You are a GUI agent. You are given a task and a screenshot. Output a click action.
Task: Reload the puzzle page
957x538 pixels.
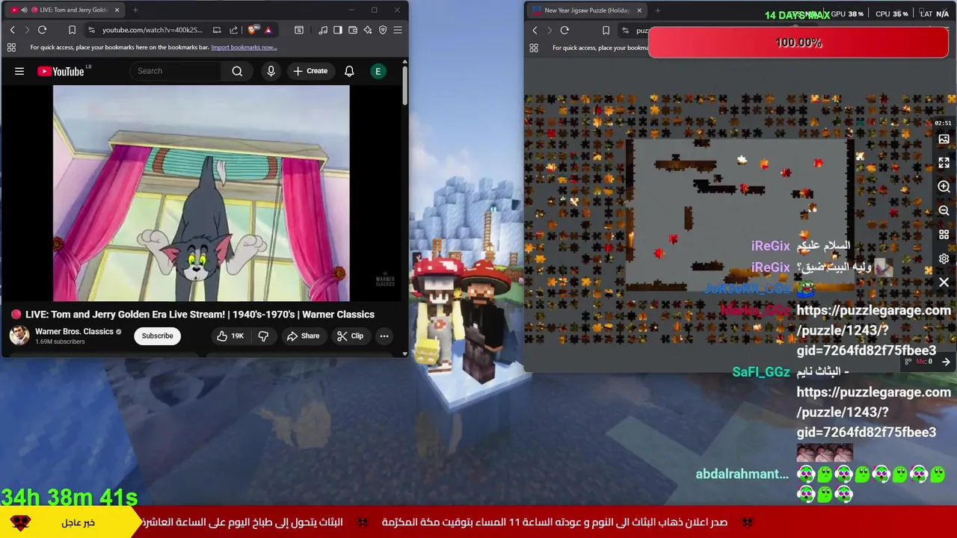click(x=565, y=31)
